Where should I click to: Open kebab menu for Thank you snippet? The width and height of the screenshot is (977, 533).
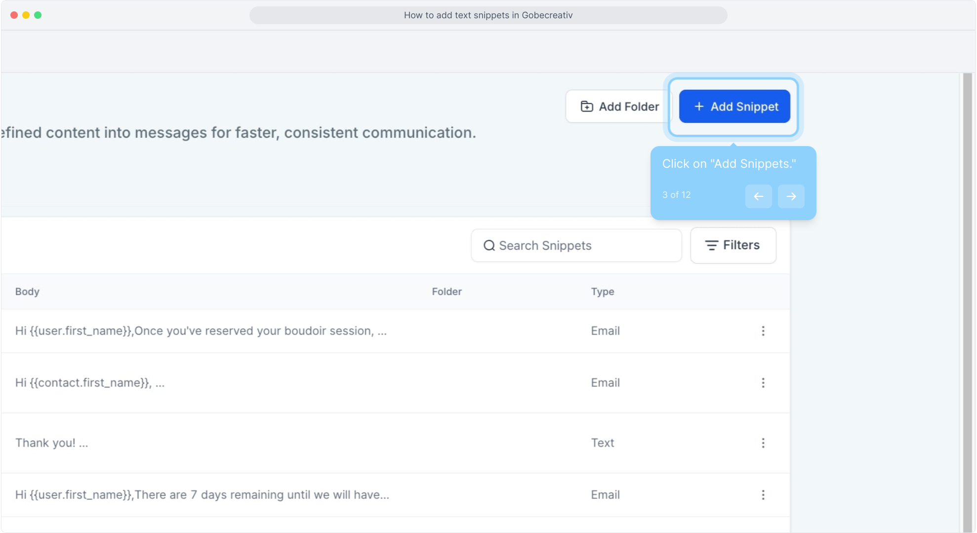763,443
